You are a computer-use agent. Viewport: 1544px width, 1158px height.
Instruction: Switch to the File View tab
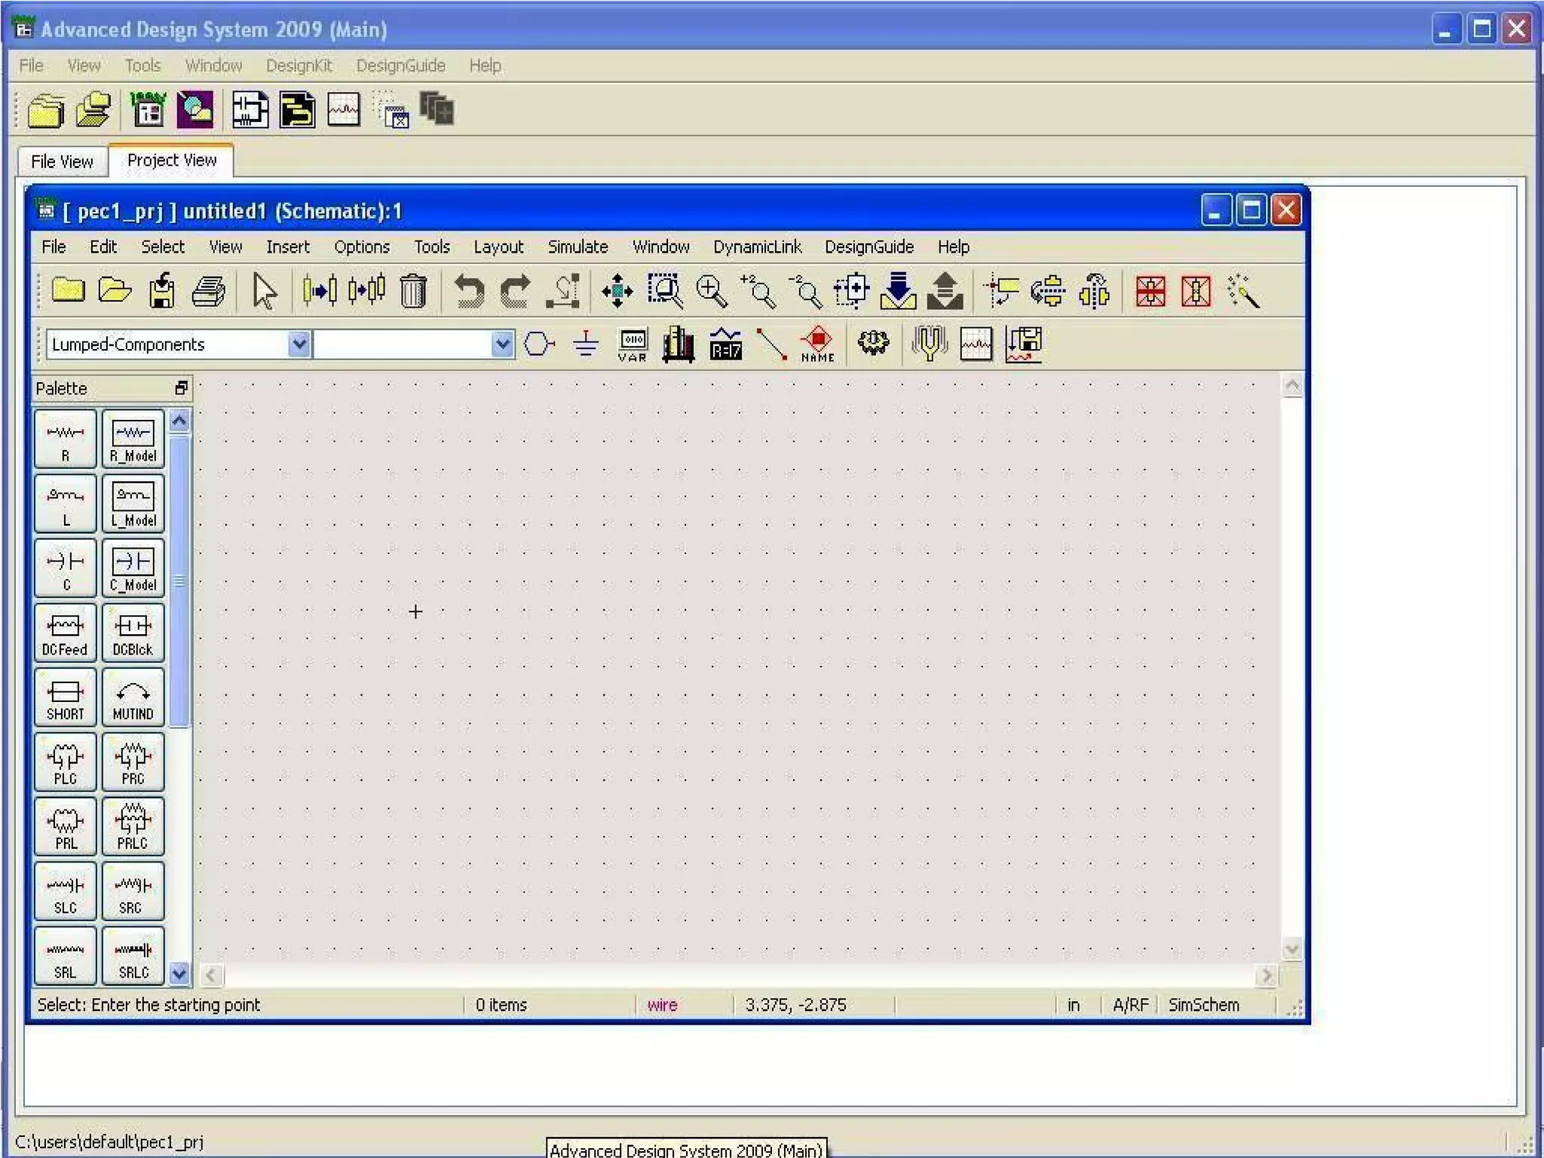point(62,161)
